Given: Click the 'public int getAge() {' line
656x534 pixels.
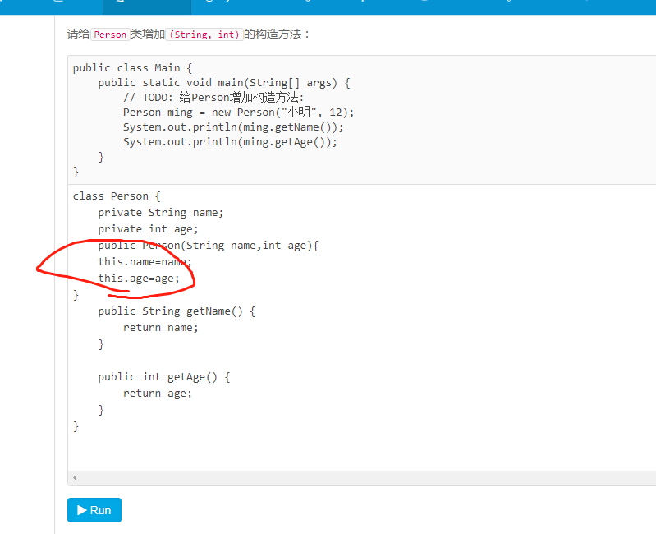Looking at the screenshot, I should [x=164, y=377].
